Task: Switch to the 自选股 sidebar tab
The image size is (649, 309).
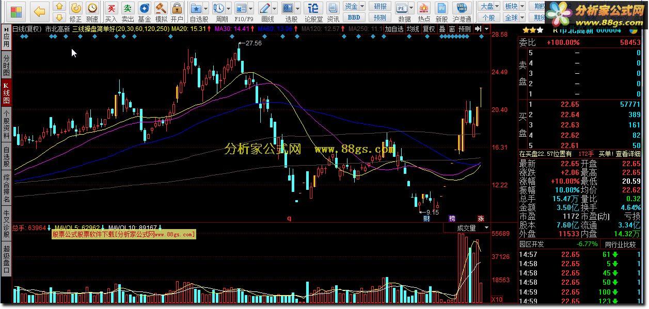Action: [x=6, y=157]
